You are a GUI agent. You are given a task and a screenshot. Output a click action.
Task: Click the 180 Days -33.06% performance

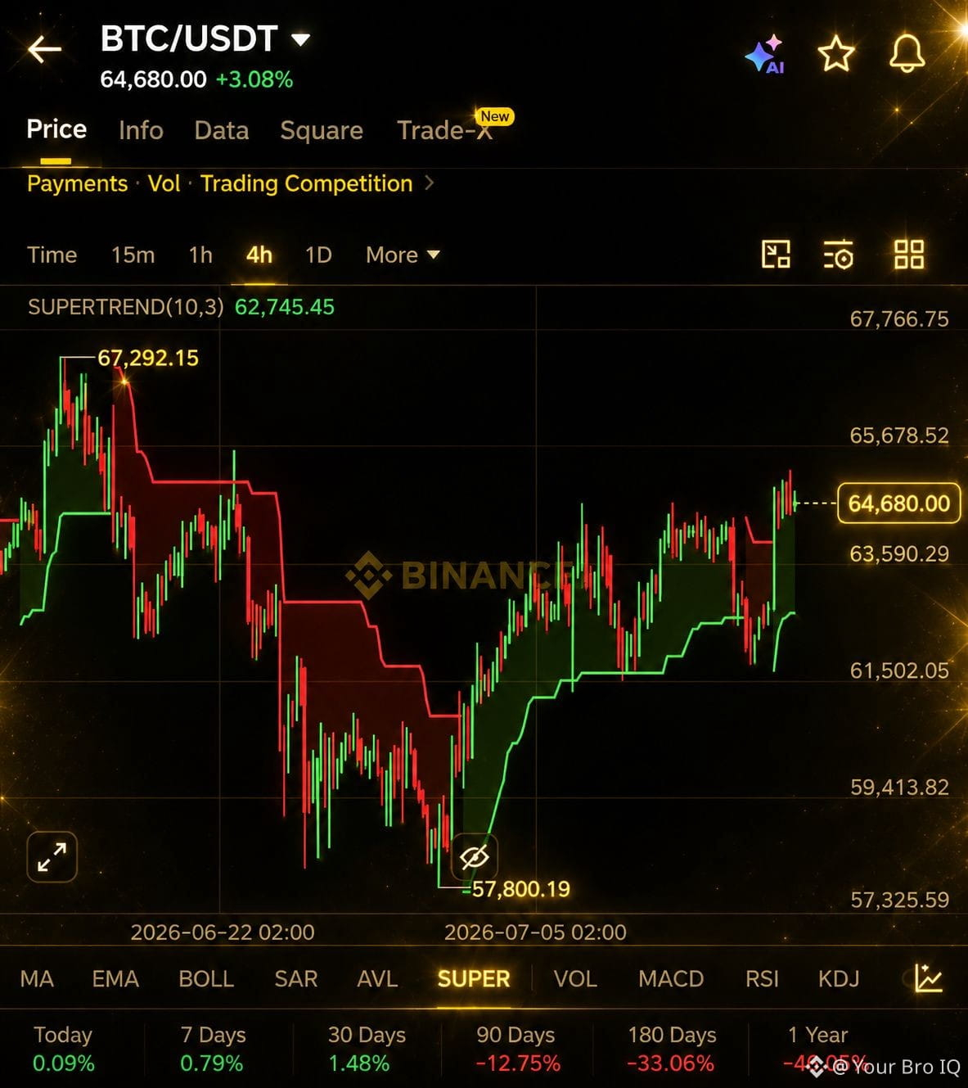671,1049
